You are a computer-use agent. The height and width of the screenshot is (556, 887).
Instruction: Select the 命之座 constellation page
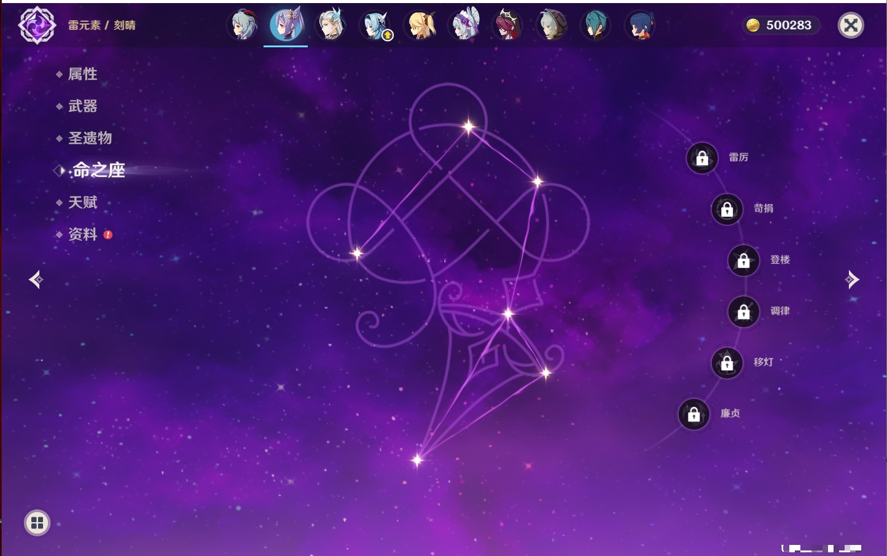click(98, 170)
